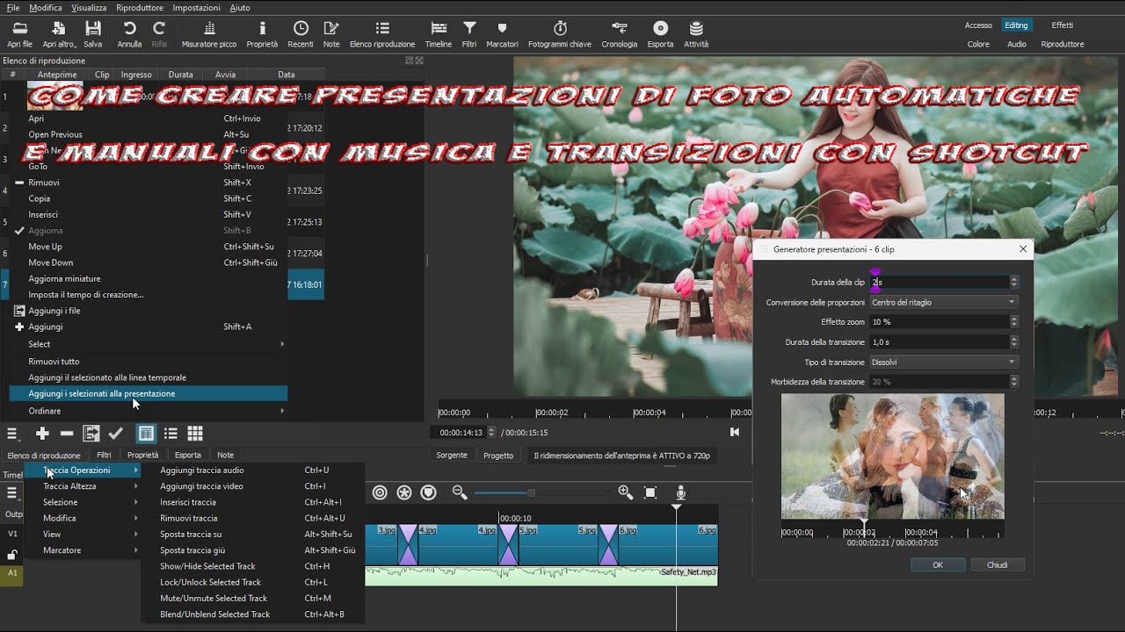
Task: Open the Misuratore picco panel
Action: tap(209, 34)
